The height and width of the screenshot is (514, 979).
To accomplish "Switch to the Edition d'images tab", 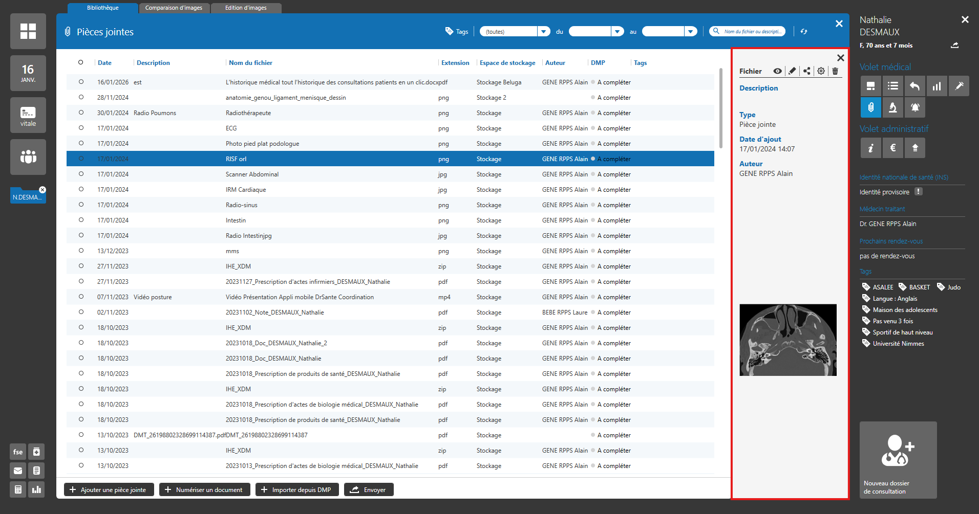I will pyautogui.click(x=246, y=8).
